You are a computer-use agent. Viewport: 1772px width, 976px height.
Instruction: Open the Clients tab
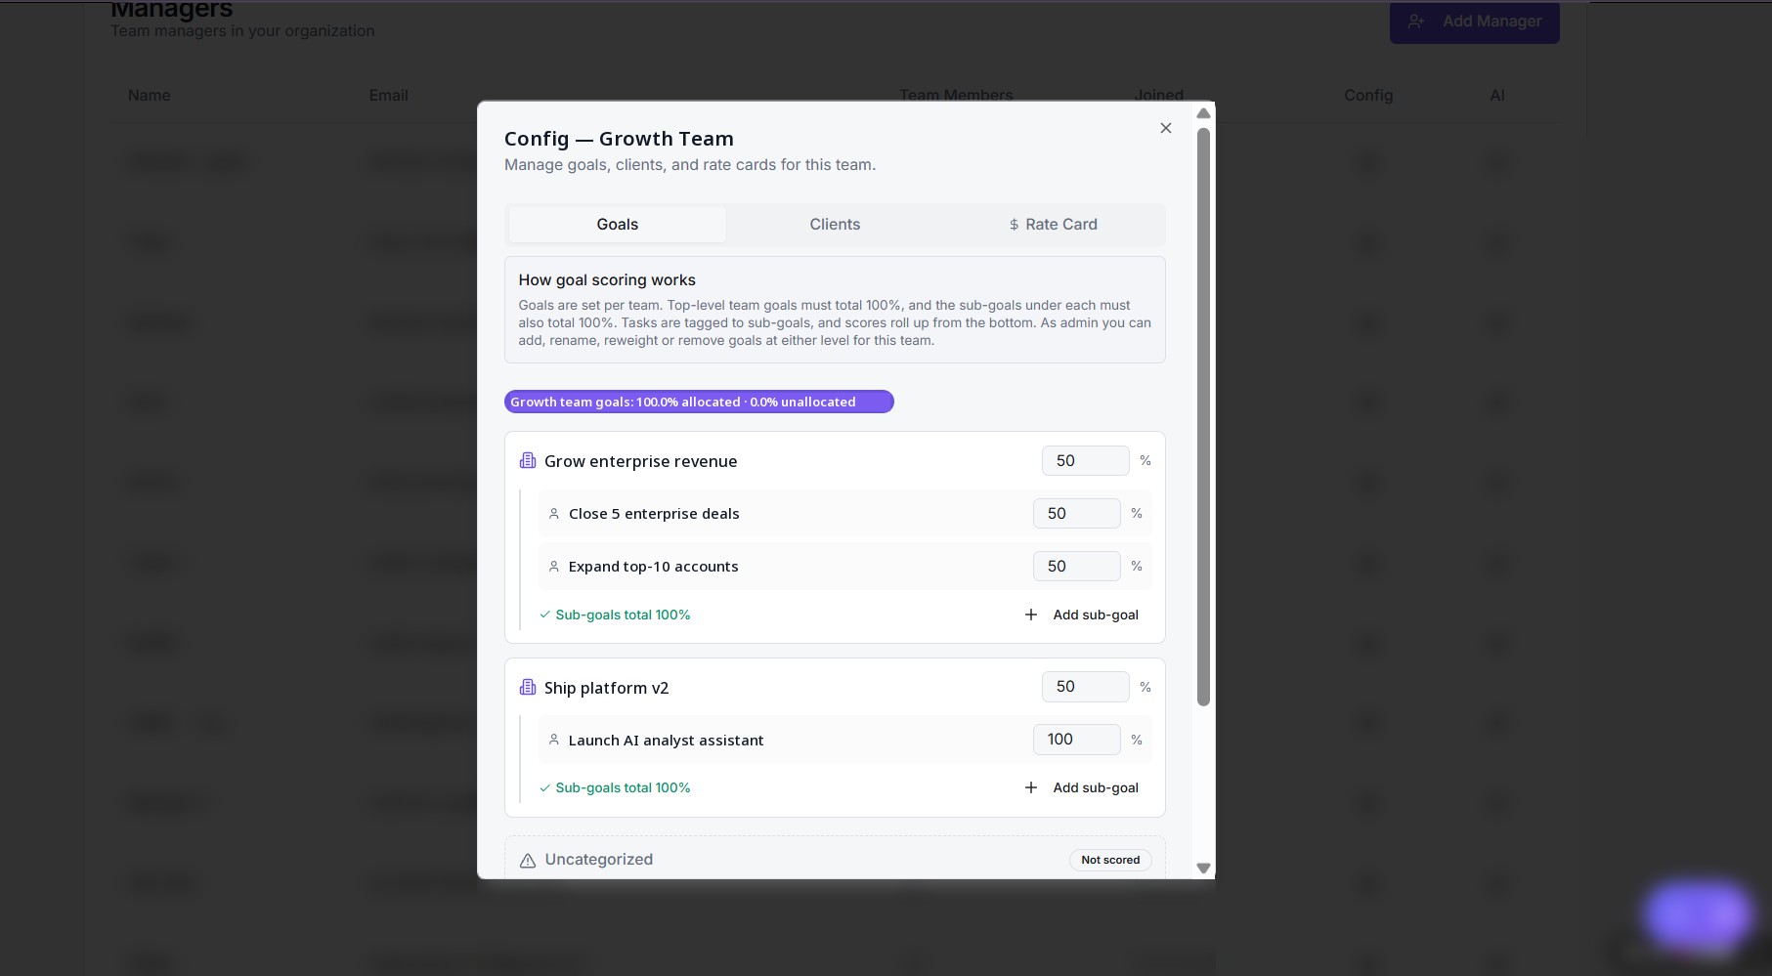[x=835, y=224]
